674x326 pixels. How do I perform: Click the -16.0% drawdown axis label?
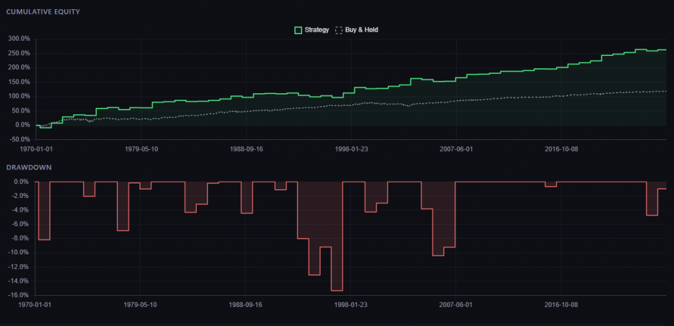click(x=19, y=296)
